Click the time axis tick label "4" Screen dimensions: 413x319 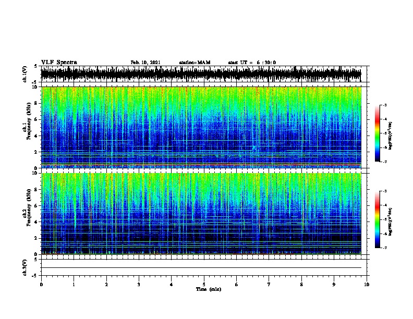point(172,285)
